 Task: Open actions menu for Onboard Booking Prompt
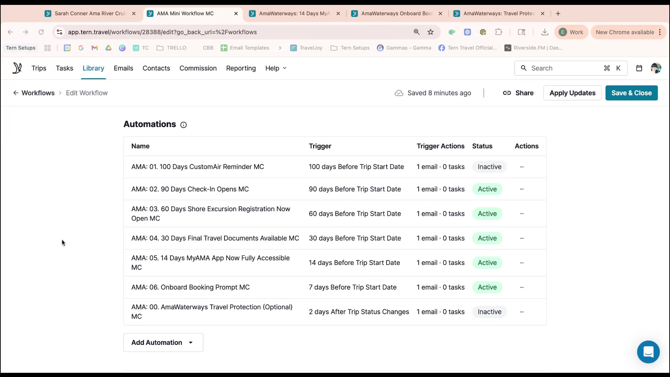[522, 287]
